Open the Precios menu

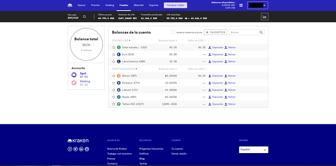point(95,5)
